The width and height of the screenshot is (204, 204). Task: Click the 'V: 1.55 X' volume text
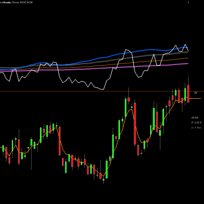(x=196, y=123)
